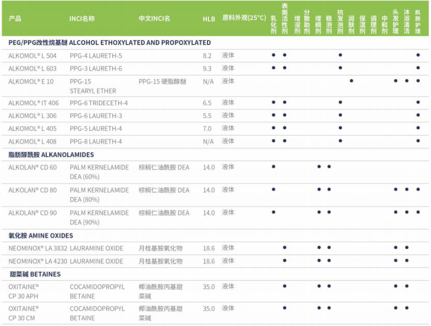The width and height of the screenshot is (431, 326).
Task: Click the 产品 column header
Action: point(15,19)
